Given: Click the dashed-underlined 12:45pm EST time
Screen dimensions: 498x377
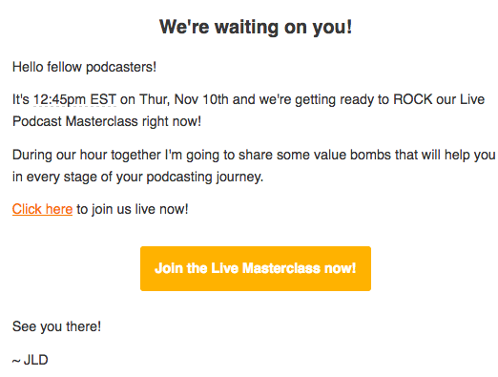Looking at the screenshot, I should point(74,99).
